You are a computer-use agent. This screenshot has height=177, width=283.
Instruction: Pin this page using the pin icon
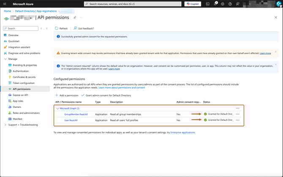click(x=75, y=18)
